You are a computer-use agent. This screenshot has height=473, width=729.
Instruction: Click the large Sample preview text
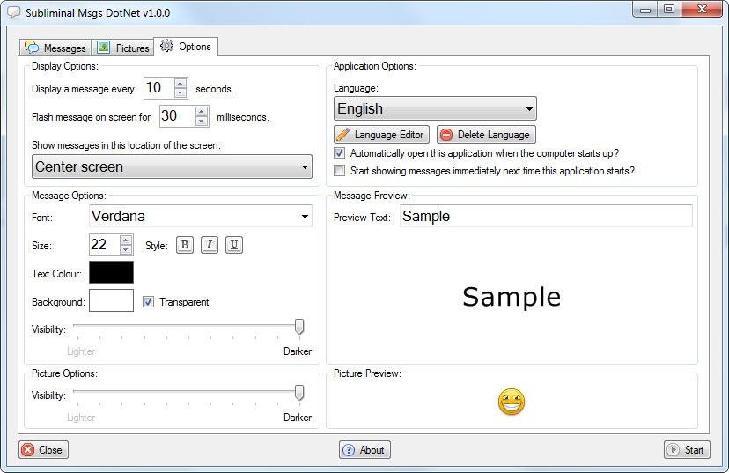pos(512,297)
